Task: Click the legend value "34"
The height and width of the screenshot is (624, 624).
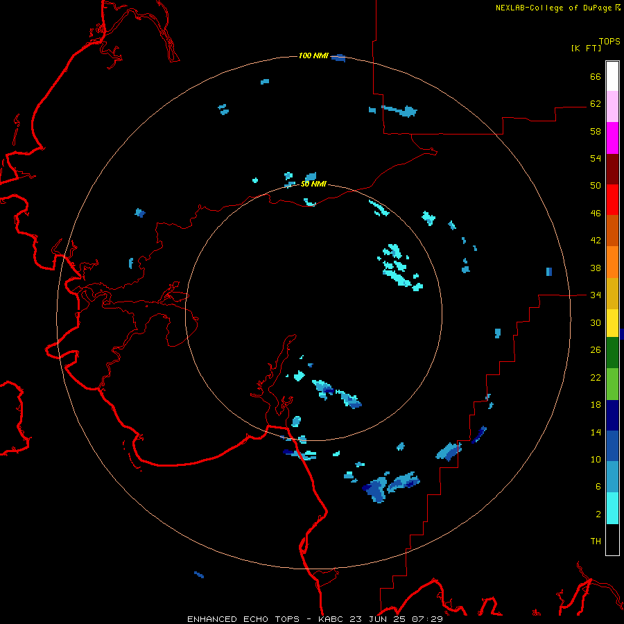Action: coord(596,295)
